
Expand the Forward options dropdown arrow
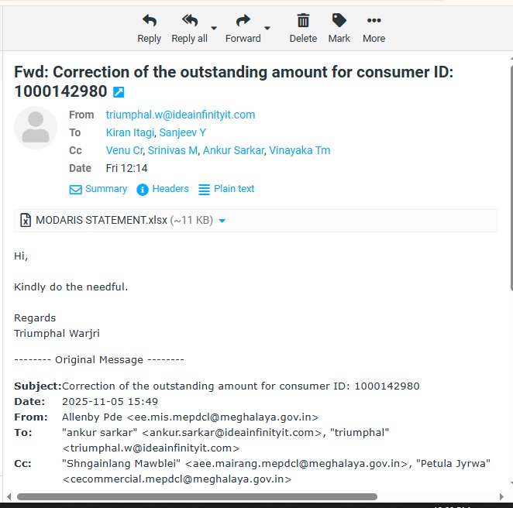coord(267,29)
